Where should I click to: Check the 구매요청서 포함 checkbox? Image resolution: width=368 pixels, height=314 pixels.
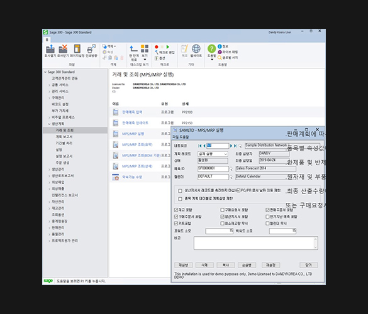tap(222, 210)
